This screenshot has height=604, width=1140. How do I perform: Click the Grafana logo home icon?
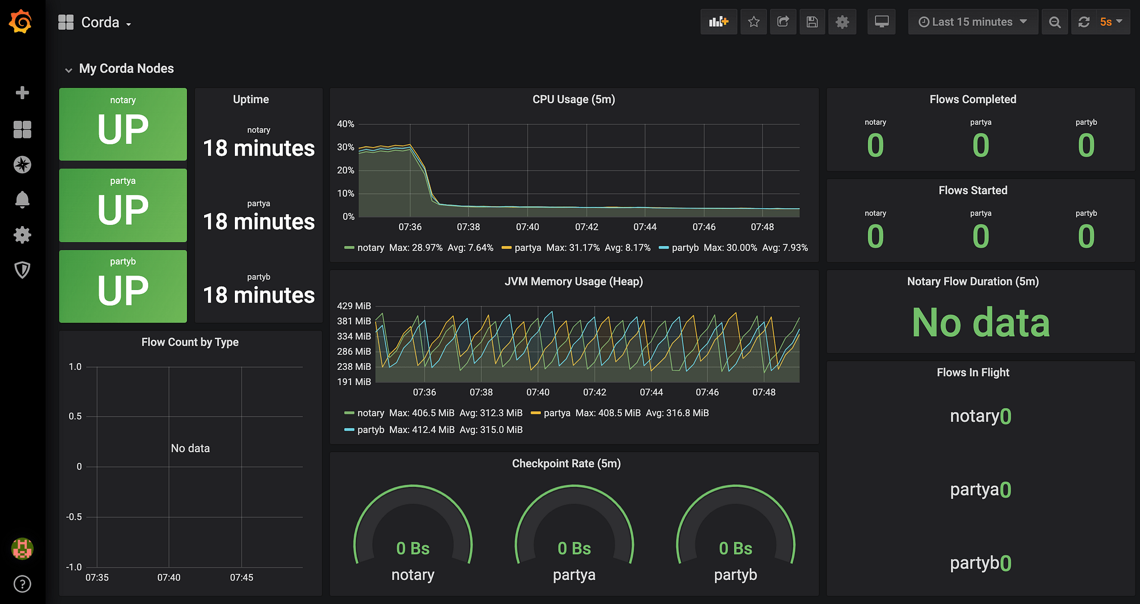(x=21, y=22)
